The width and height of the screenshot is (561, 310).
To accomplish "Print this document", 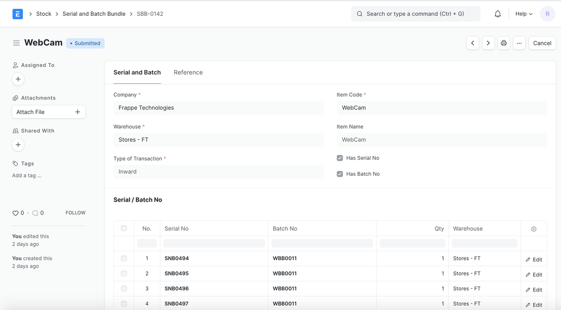I will (504, 43).
